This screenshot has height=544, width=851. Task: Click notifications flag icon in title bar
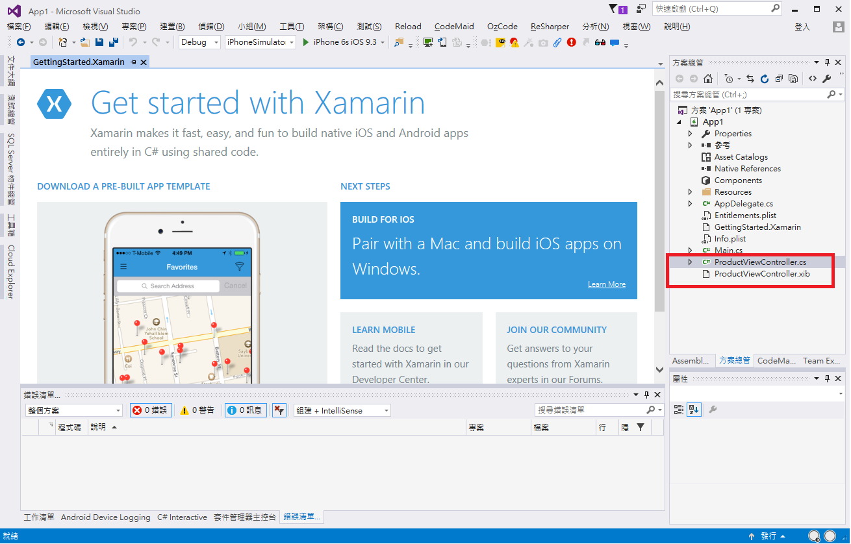click(618, 9)
